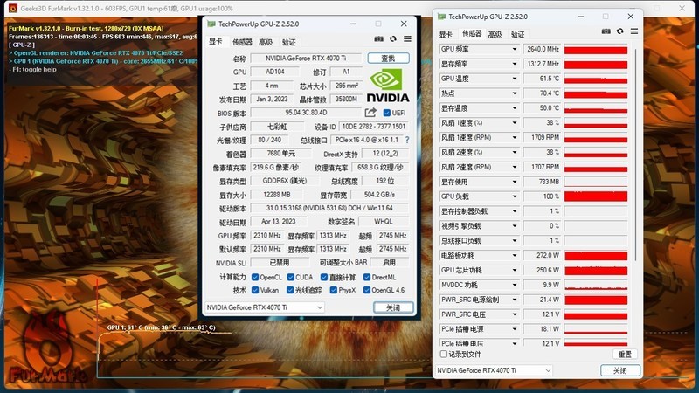Image resolution: width=699 pixels, height=393 pixels.
Task: Click 关闭 button in sensors window
Action: pos(620,370)
